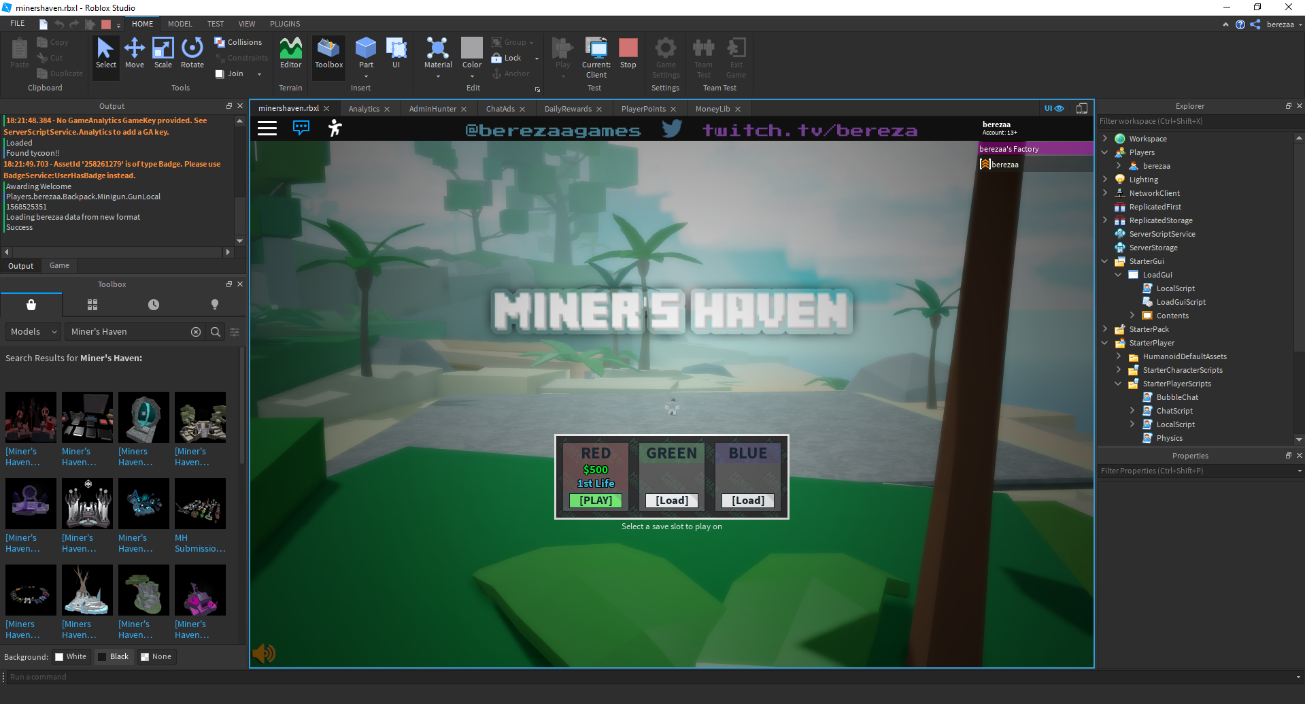The width and height of the screenshot is (1305, 704).
Task: Click the Twitter bird icon
Action: [672, 129]
